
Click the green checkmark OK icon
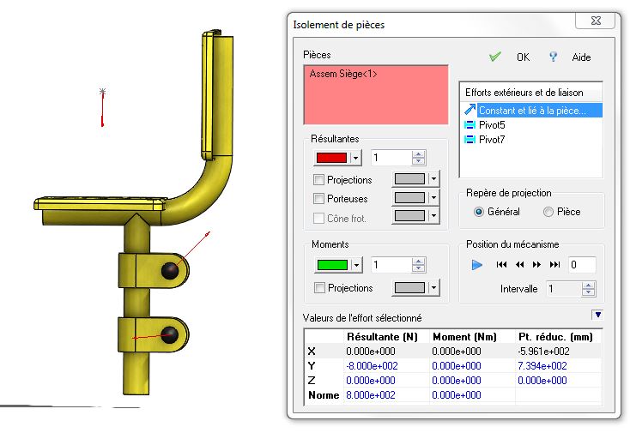pyautogui.click(x=494, y=57)
